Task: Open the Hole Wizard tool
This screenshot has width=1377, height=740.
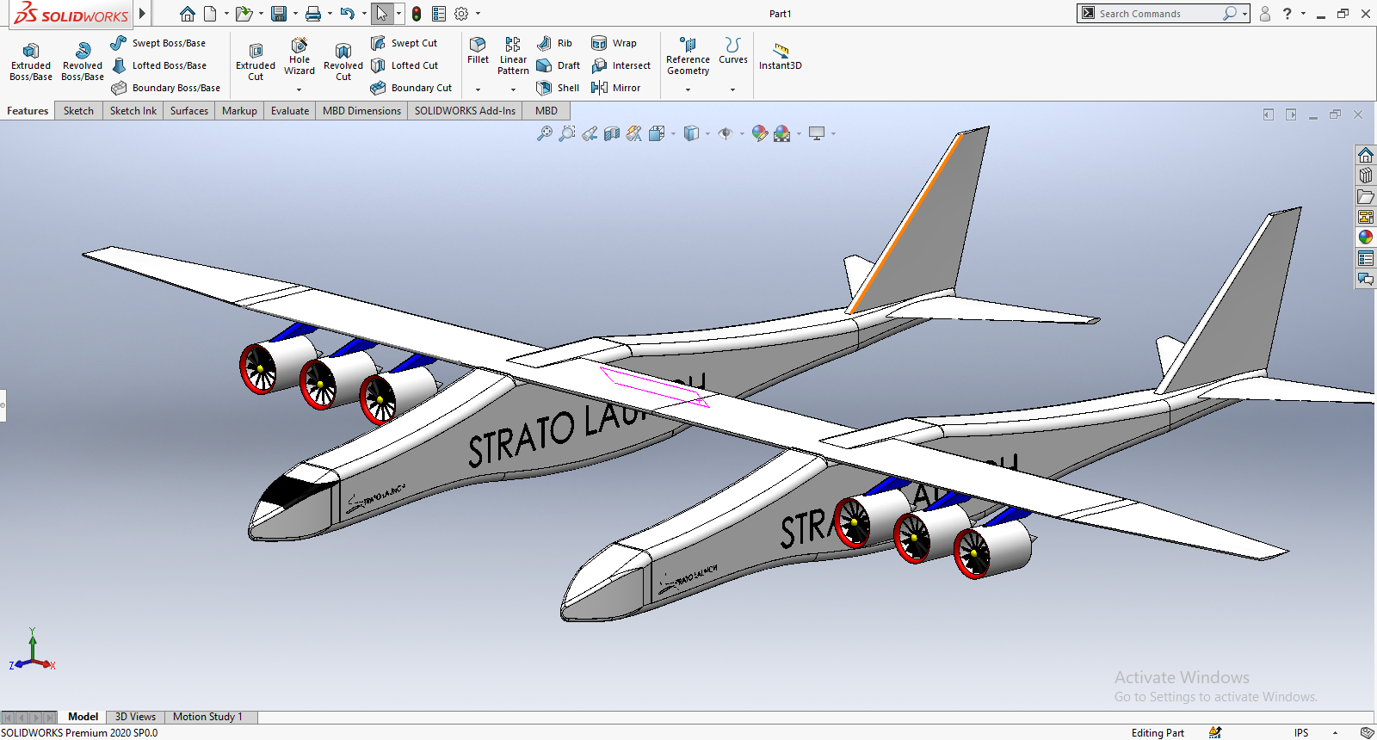Action: [299, 57]
